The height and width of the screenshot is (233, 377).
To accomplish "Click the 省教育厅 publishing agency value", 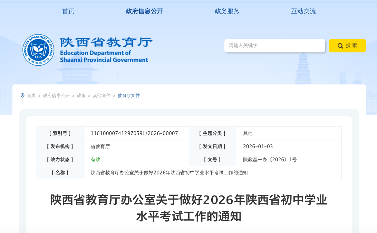I will point(100,146).
